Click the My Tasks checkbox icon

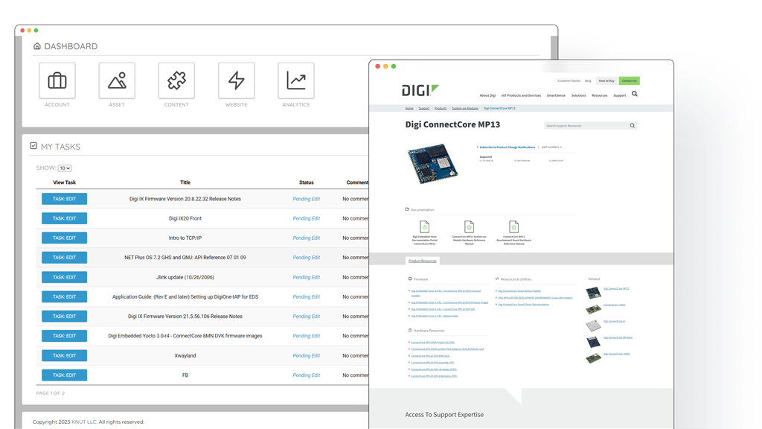(x=33, y=146)
